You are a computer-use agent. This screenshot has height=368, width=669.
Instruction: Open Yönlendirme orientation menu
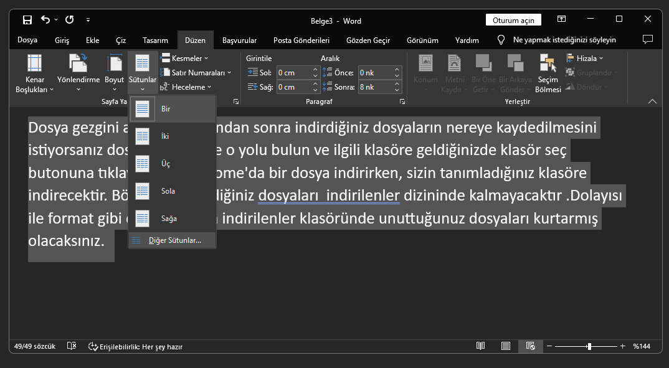78,73
